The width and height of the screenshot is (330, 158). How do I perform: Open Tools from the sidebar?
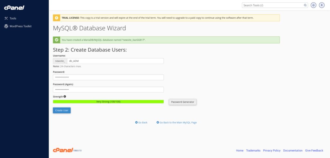coord(13,18)
